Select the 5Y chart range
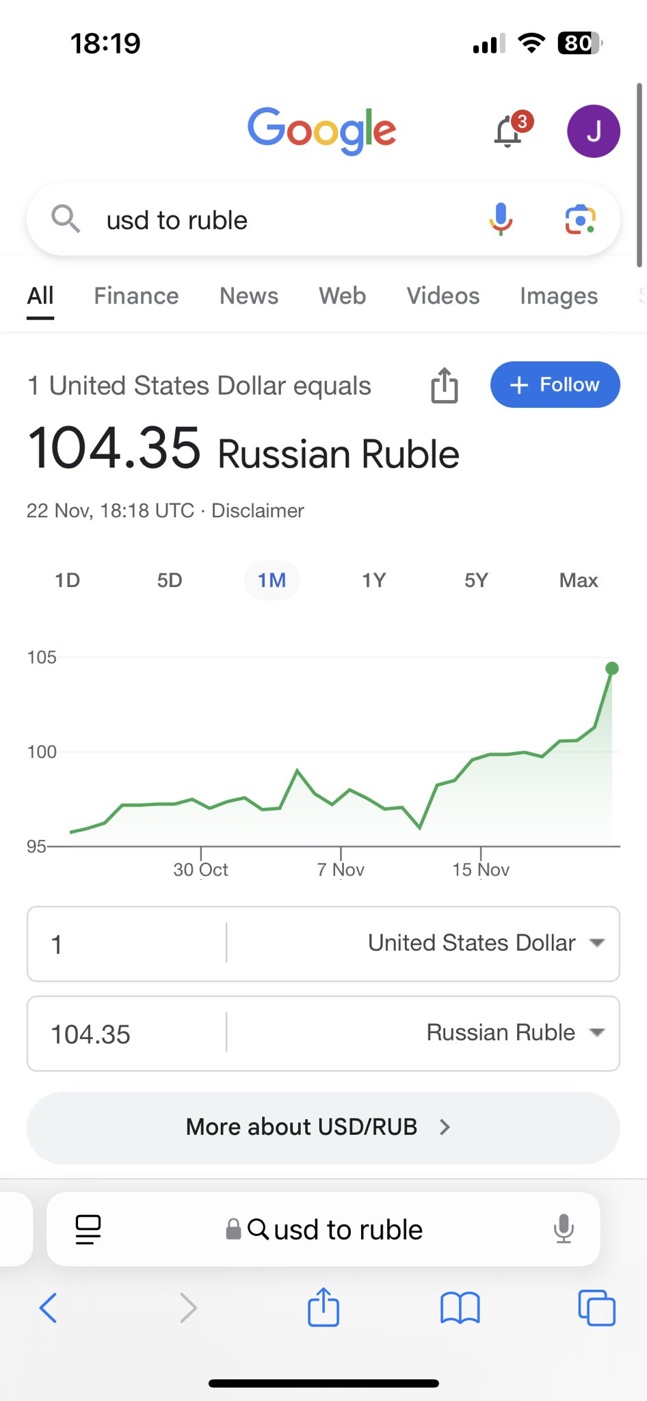 coord(476,580)
